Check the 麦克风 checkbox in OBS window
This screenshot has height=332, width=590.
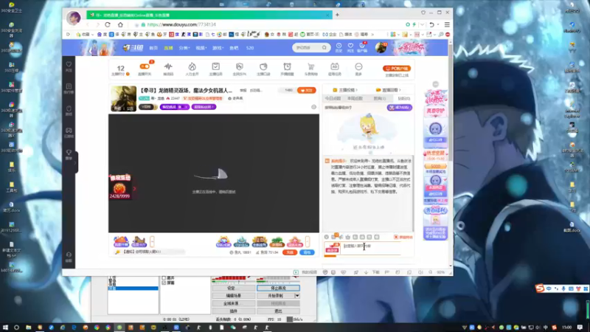pos(164,278)
